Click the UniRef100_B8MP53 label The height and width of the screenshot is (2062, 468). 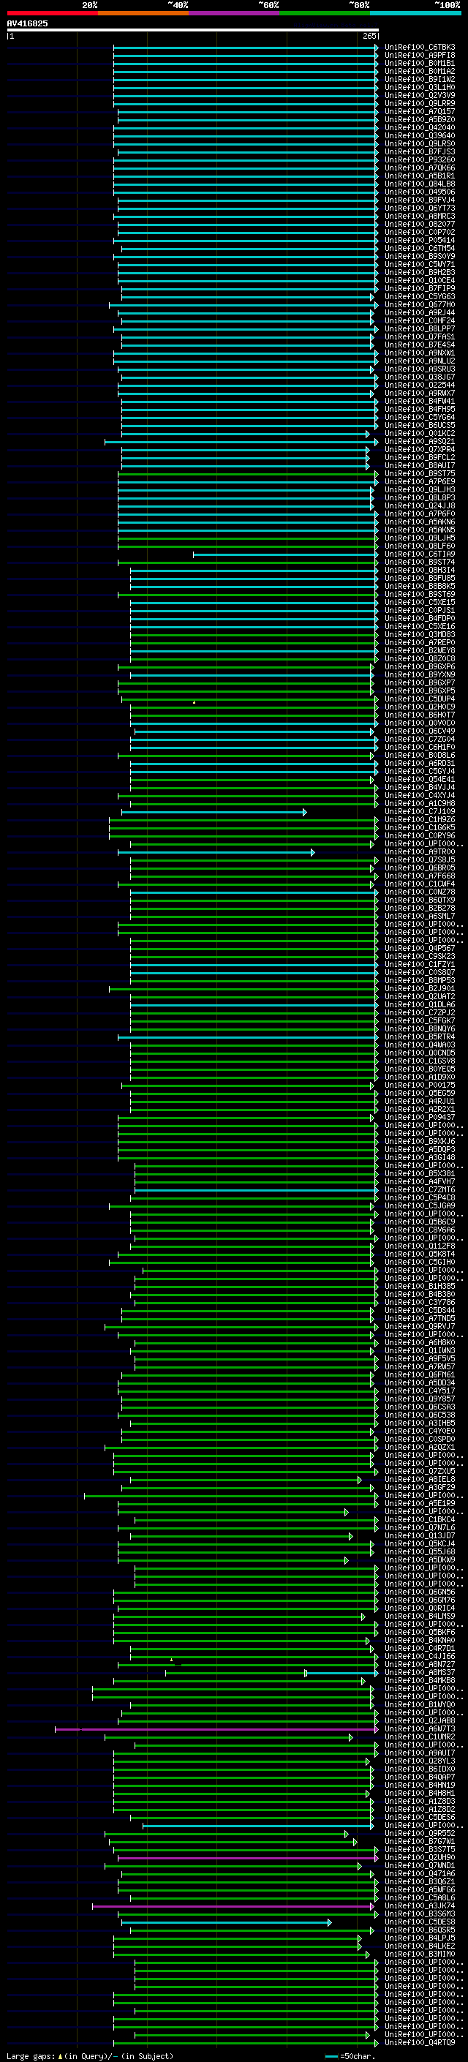pyautogui.click(x=420, y=981)
